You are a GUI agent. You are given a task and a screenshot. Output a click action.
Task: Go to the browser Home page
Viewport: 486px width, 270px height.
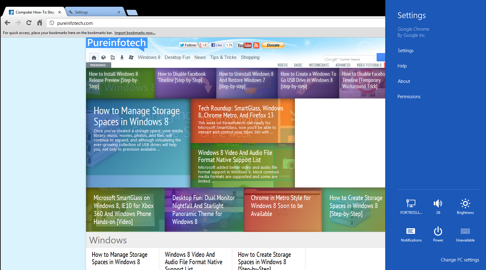coord(40,23)
